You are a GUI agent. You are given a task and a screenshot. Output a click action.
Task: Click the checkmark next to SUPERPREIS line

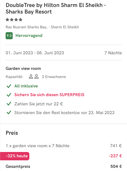click(9, 95)
